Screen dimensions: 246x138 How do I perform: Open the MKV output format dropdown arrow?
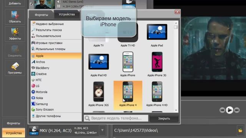click(102, 130)
